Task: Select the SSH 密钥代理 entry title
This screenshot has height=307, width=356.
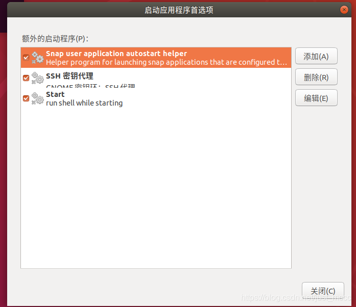Action: click(x=69, y=76)
